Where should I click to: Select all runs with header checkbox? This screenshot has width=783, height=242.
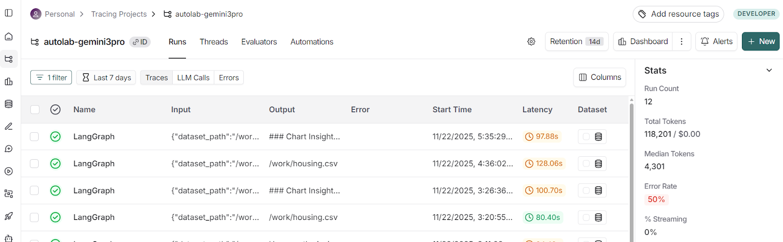click(x=35, y=110)
